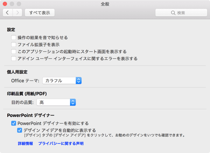Click the green zoom window button
Viewport: 210px width, 153px height.
tap(18, 4)
